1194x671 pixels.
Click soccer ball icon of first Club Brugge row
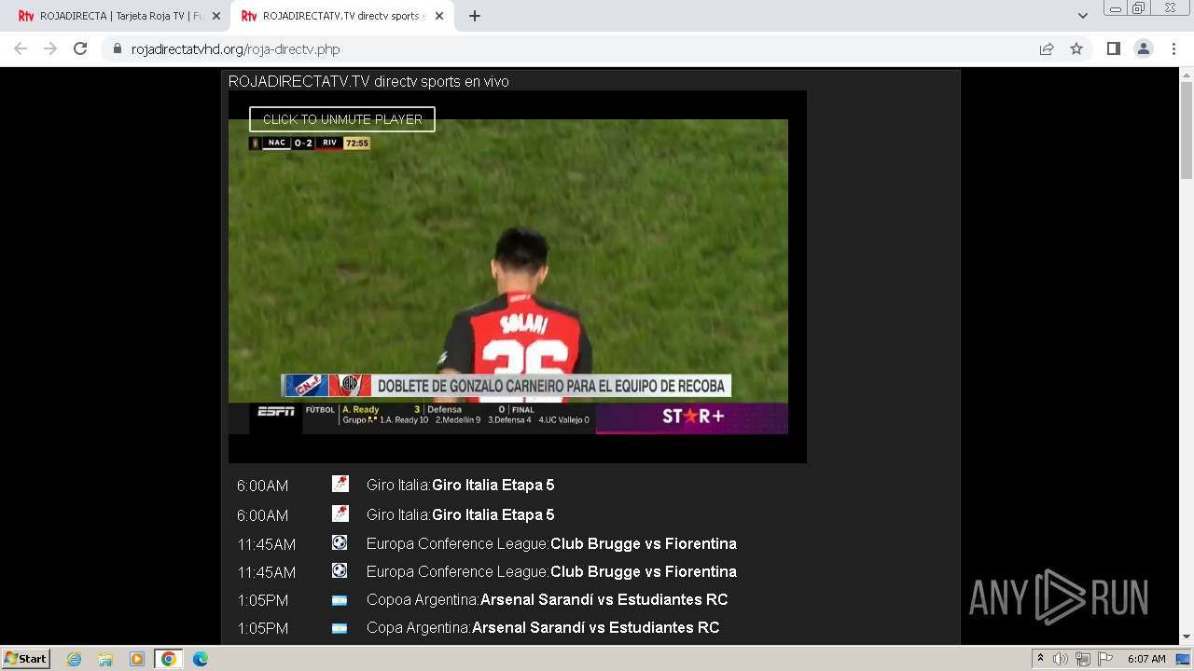coord(340,542)
